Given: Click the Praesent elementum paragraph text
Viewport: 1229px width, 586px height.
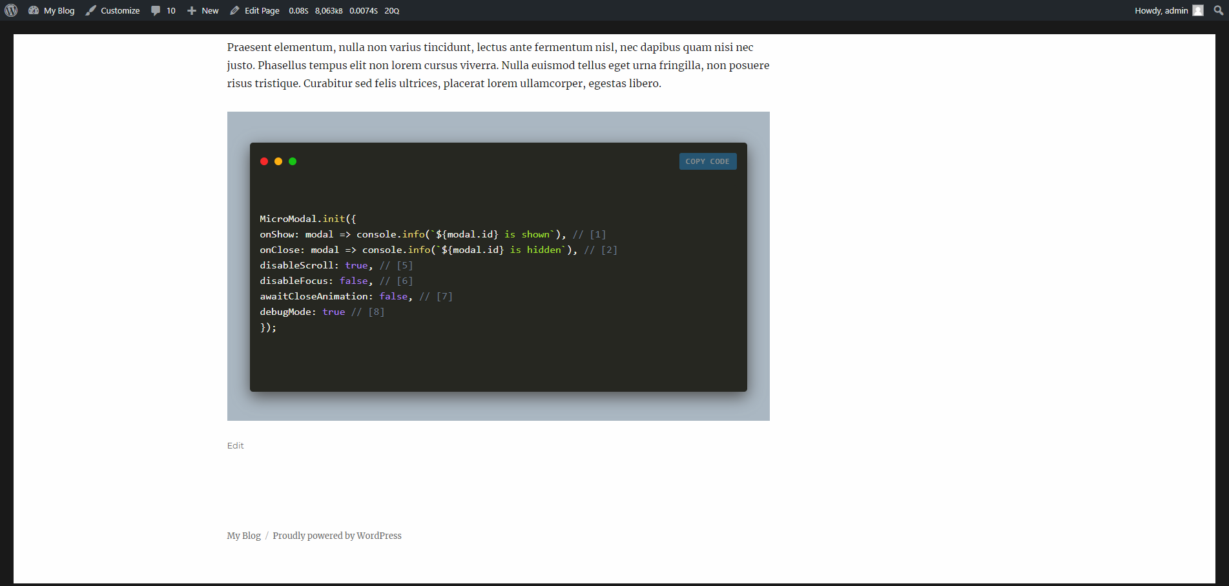Looking at the screenshot, I should (498, 65).
